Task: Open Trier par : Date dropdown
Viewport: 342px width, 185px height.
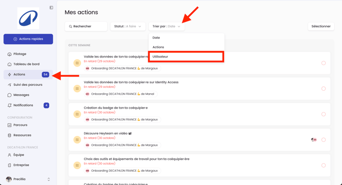Action: click(x=167, y=26)
